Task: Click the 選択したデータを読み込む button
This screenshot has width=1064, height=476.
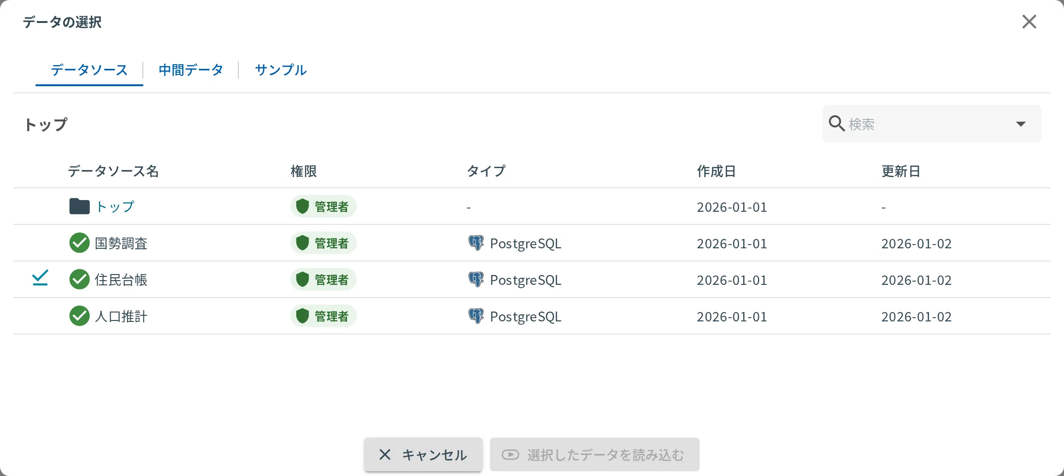Action: (595, 454)
